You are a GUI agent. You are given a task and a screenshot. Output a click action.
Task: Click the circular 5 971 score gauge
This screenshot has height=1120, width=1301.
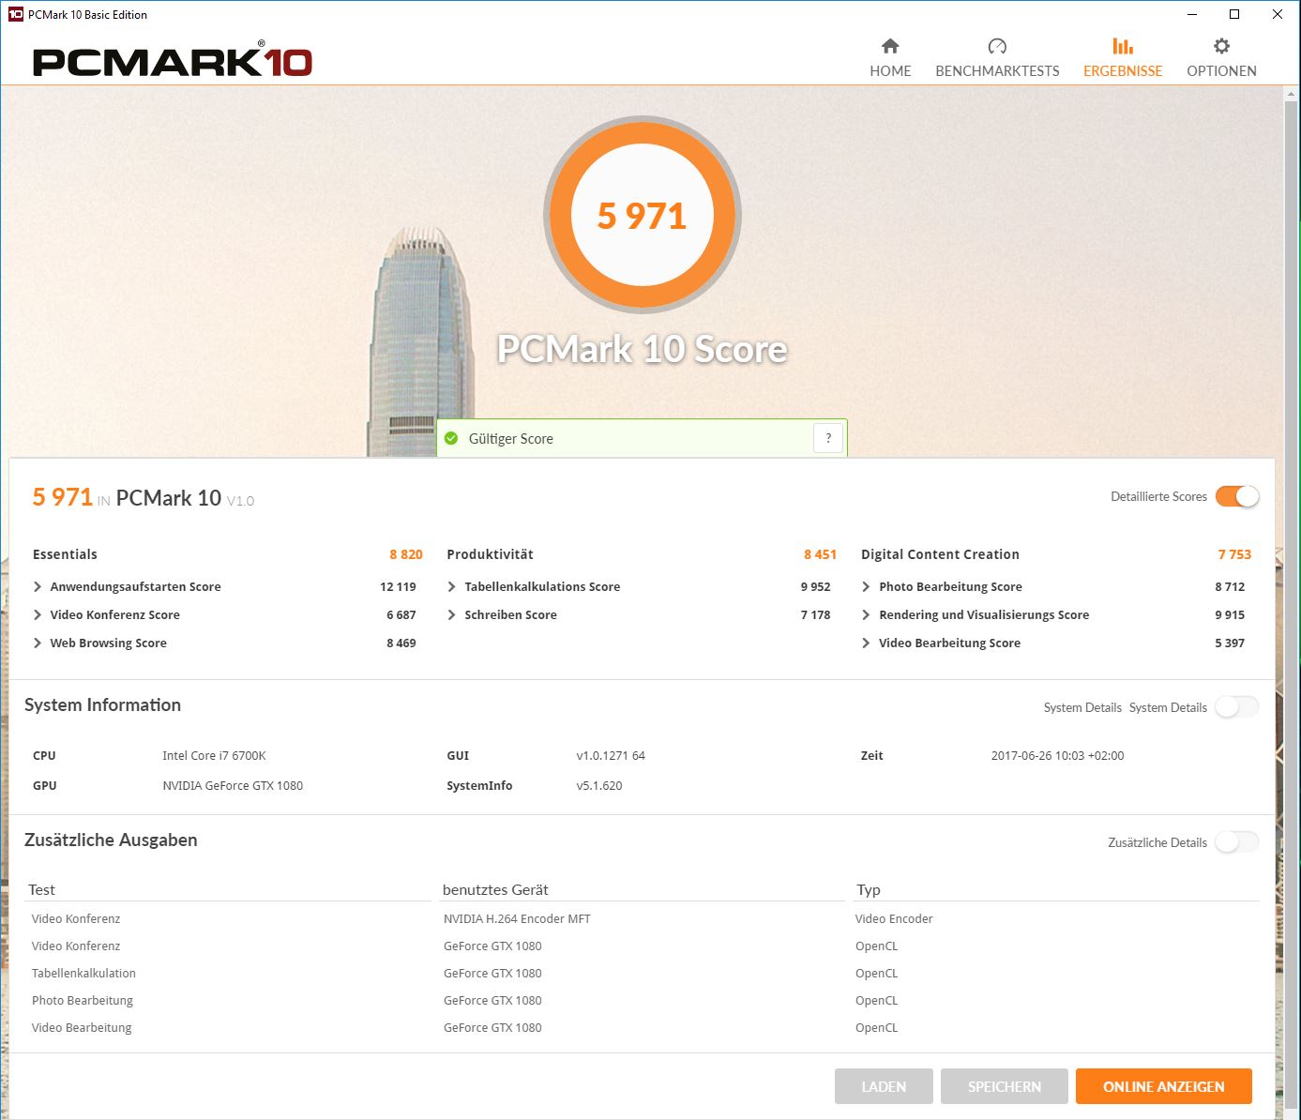pyautogui.click(x=643, y=215)
